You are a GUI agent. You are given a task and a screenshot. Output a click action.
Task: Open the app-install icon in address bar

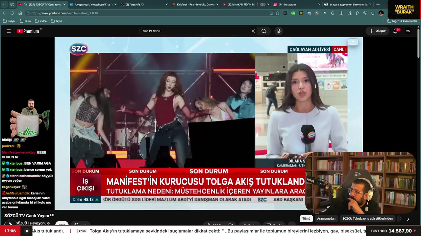click(271, 13)
